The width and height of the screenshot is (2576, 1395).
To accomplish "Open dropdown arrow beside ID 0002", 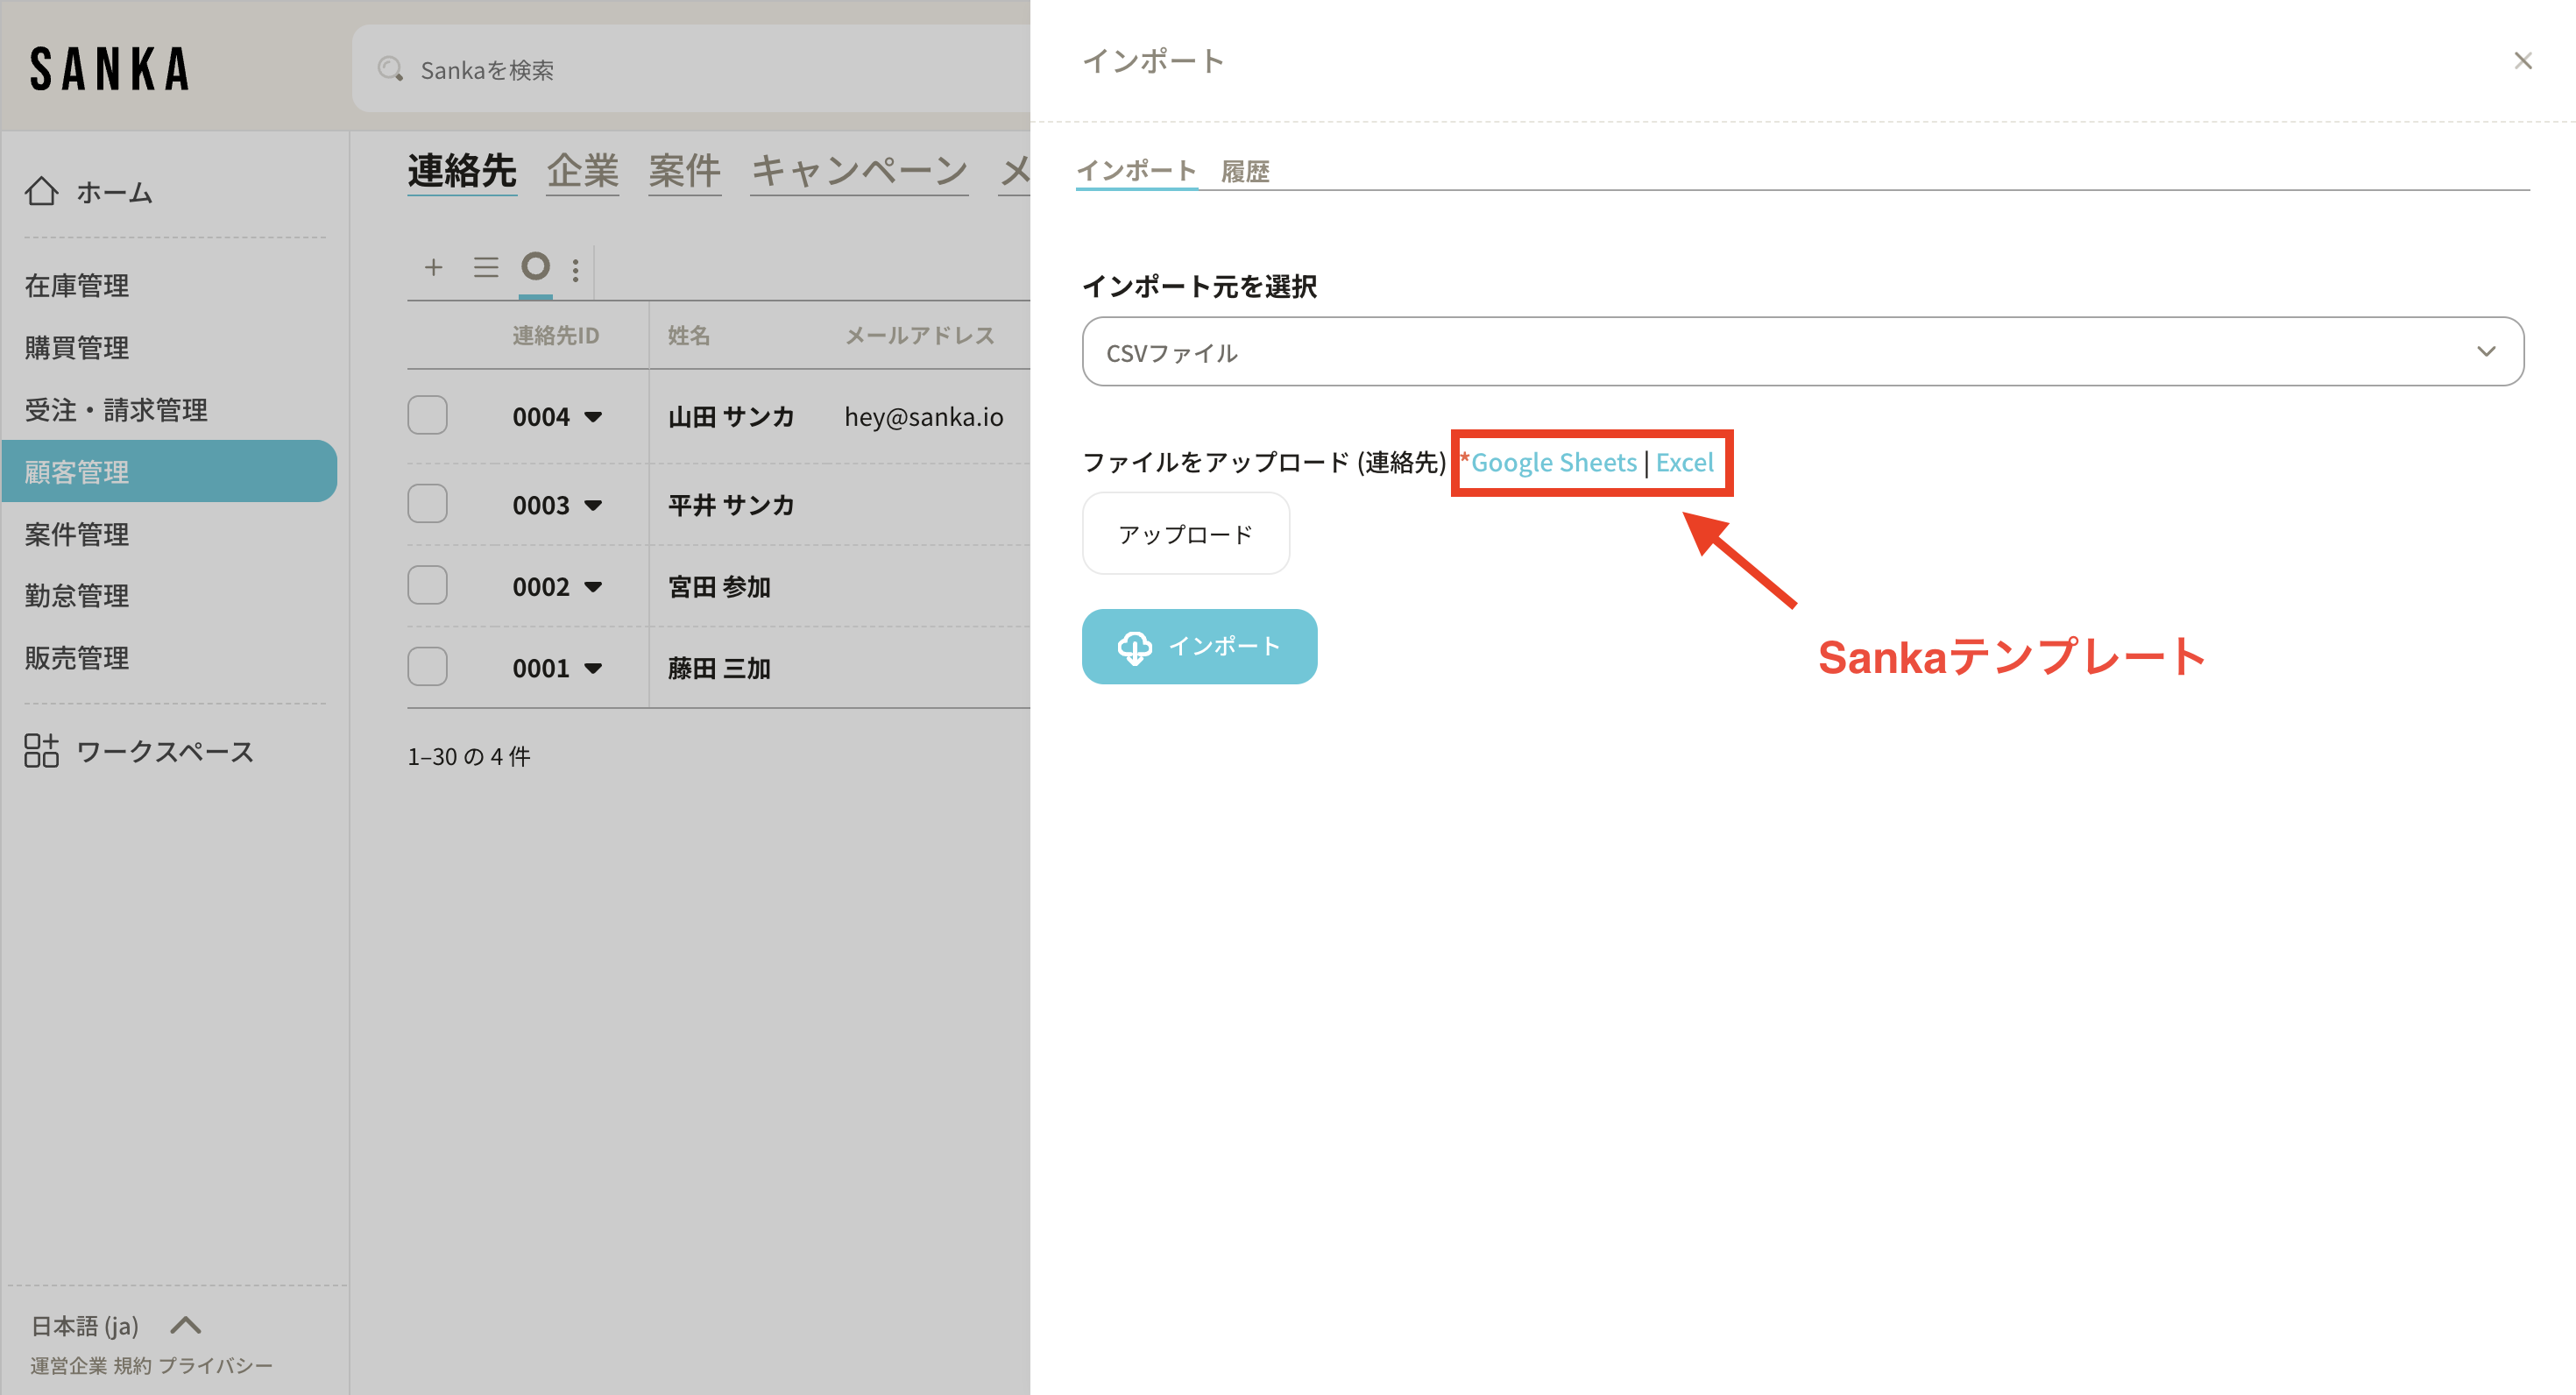I will (593, 587).
